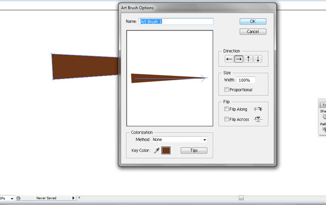Click the Flip Across illustration icon
The width and height of the screenshot is (326, 205).
258,119
